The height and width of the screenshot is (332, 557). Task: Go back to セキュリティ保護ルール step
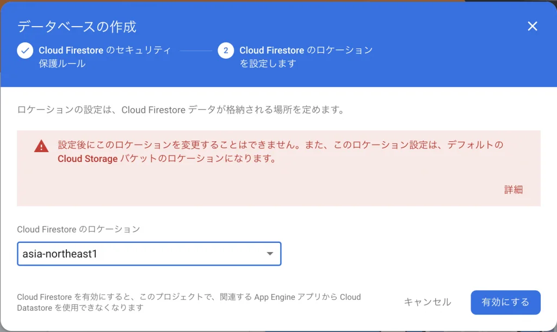point(104,57)
